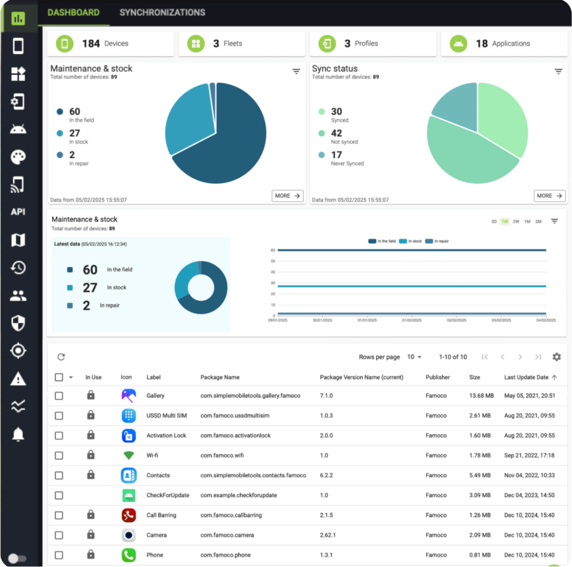Switch to the Synchronizations tab
The width and height of the screenshot is (572, 567).
162,12
